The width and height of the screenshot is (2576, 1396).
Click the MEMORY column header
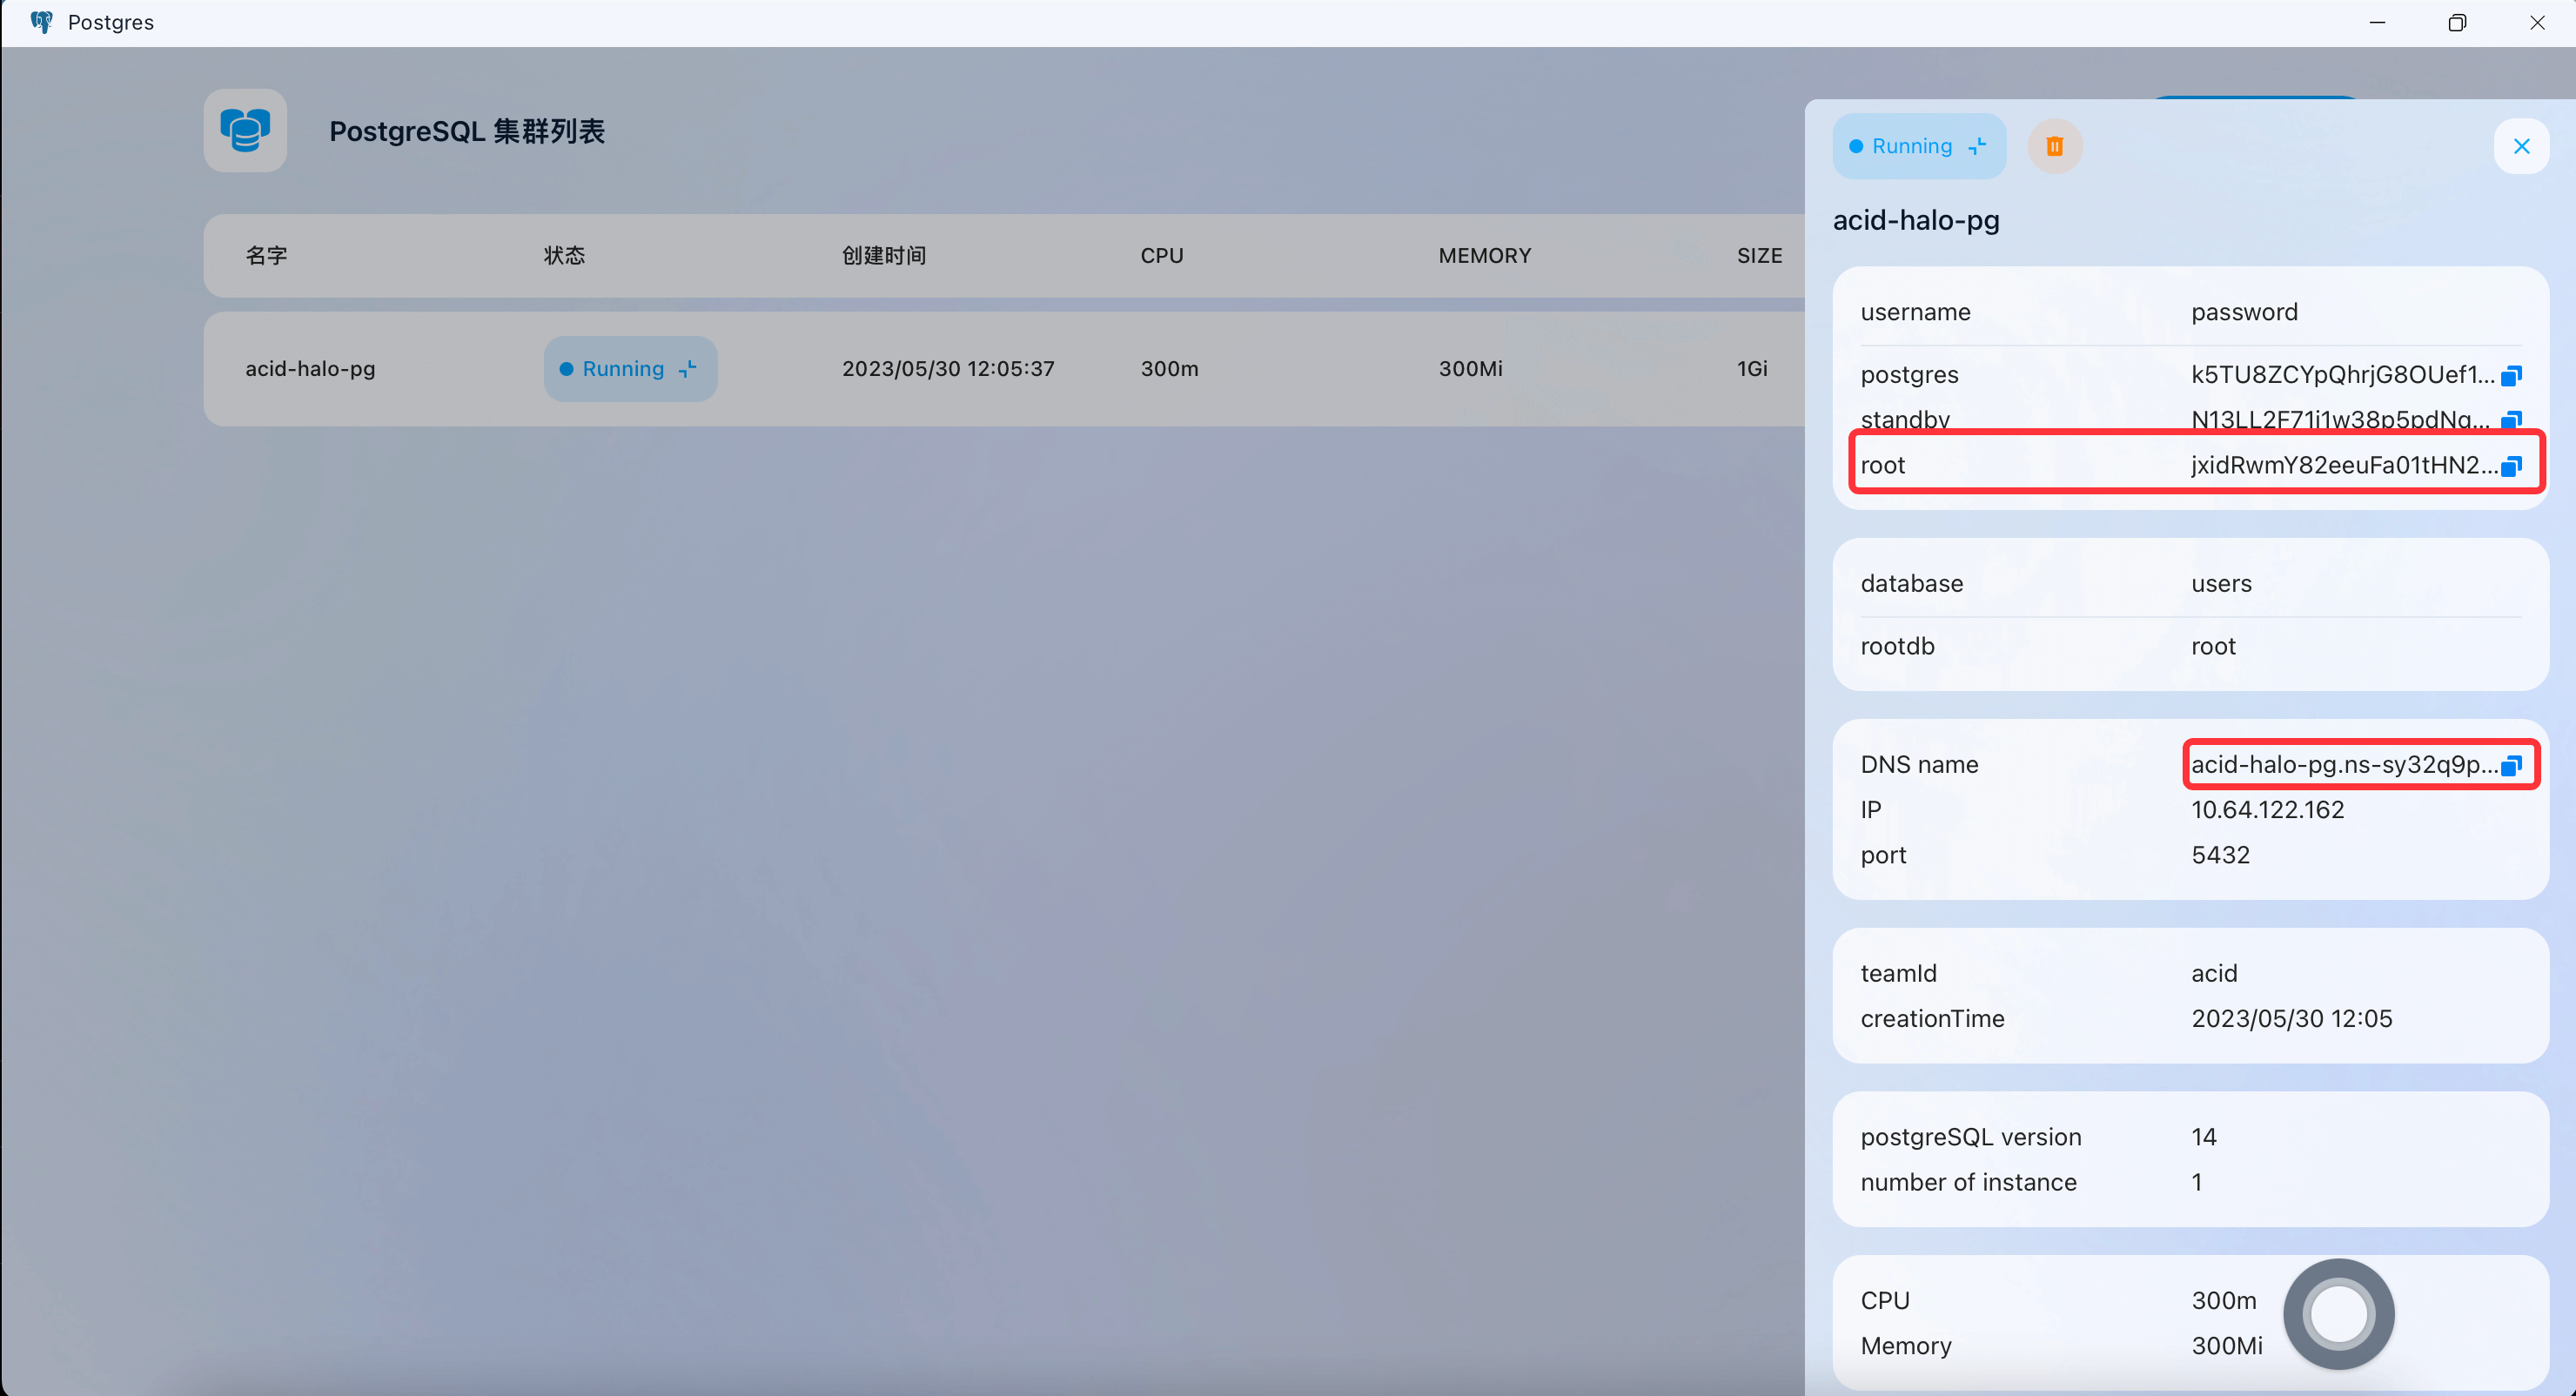(1484, 256)
